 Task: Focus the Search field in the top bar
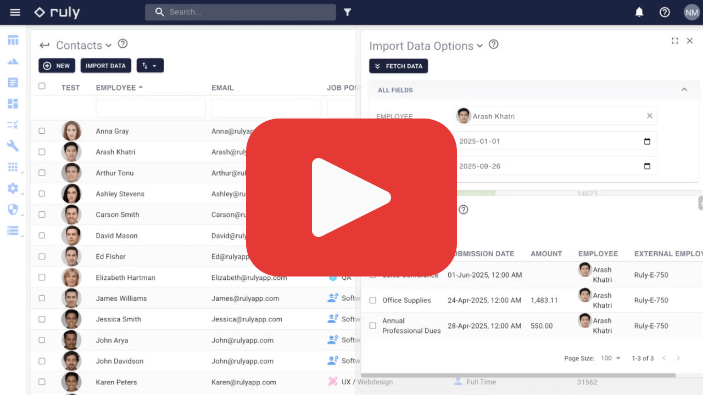tap(241, 12)
